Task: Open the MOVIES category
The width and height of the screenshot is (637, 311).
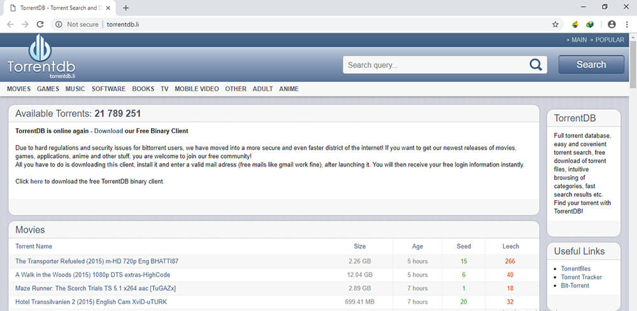Action: [18, 89]
